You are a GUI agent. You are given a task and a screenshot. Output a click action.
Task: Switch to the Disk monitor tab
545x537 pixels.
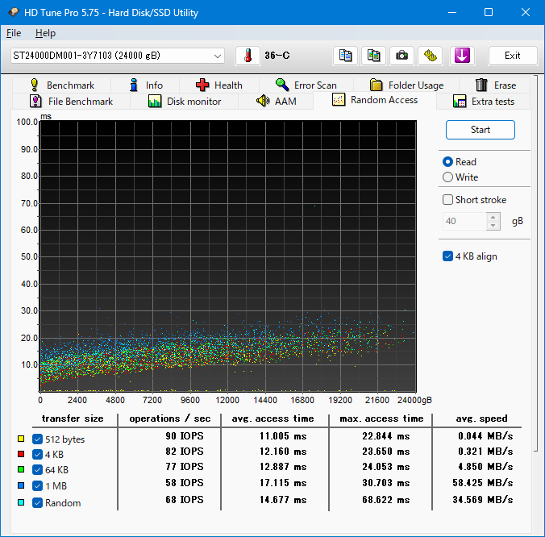click(x=185, y=102)
